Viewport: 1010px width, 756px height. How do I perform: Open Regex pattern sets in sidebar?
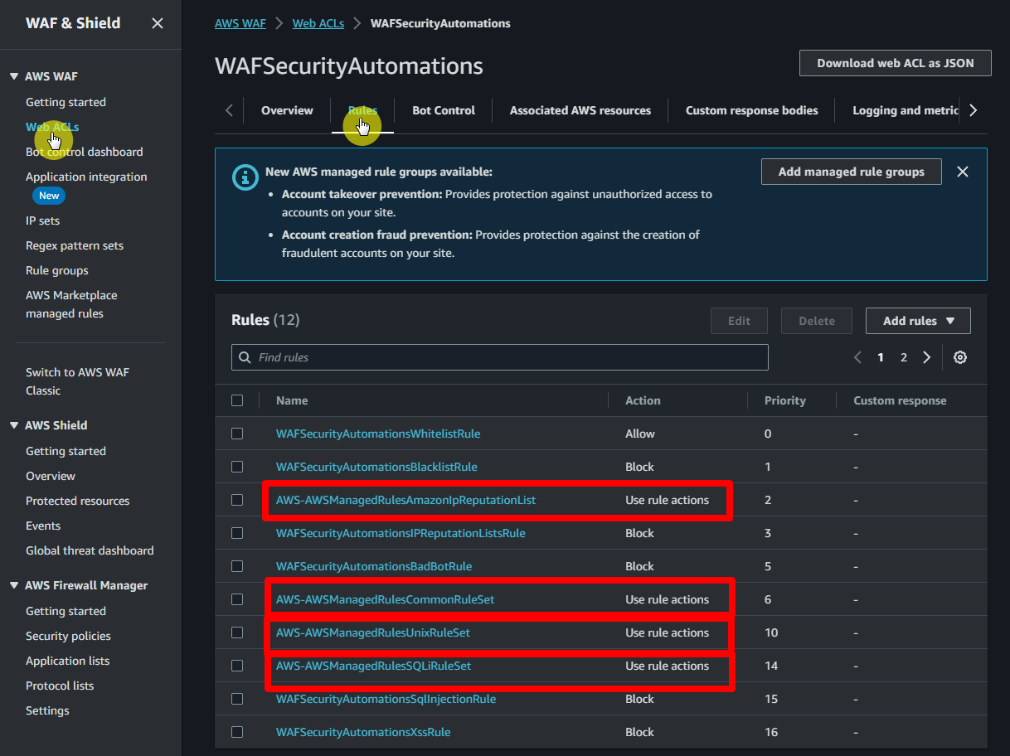[75, 245]
